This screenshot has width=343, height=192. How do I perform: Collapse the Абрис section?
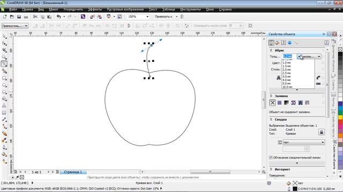[x=271, y=50]
